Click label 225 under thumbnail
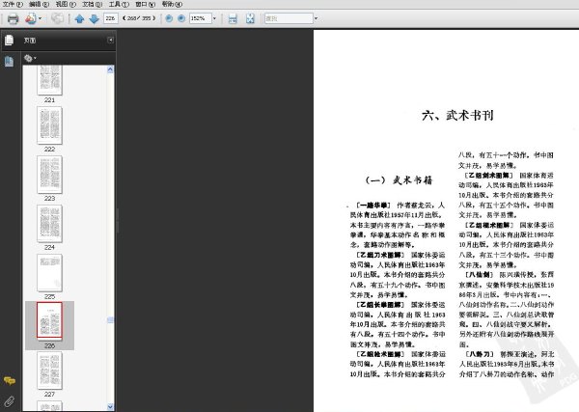Screen dimensions: 579x412 49,296
